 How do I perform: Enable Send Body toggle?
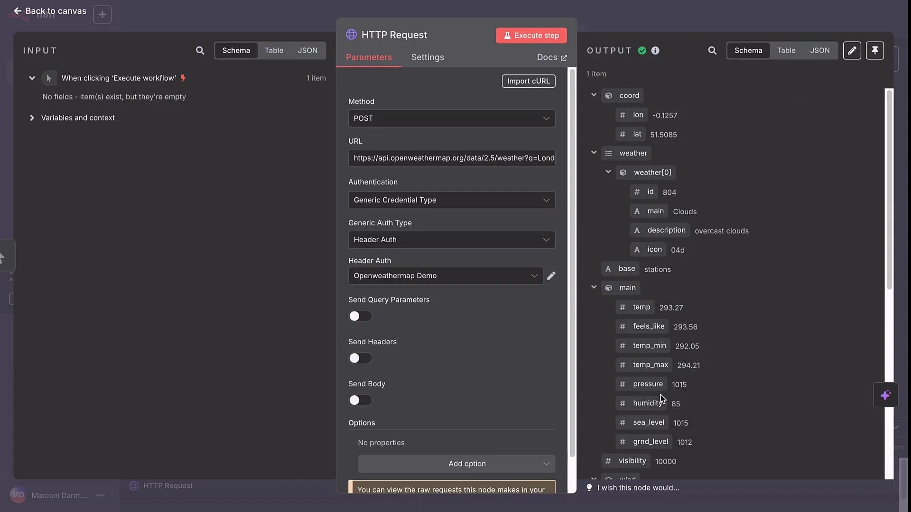coord(360,401)
